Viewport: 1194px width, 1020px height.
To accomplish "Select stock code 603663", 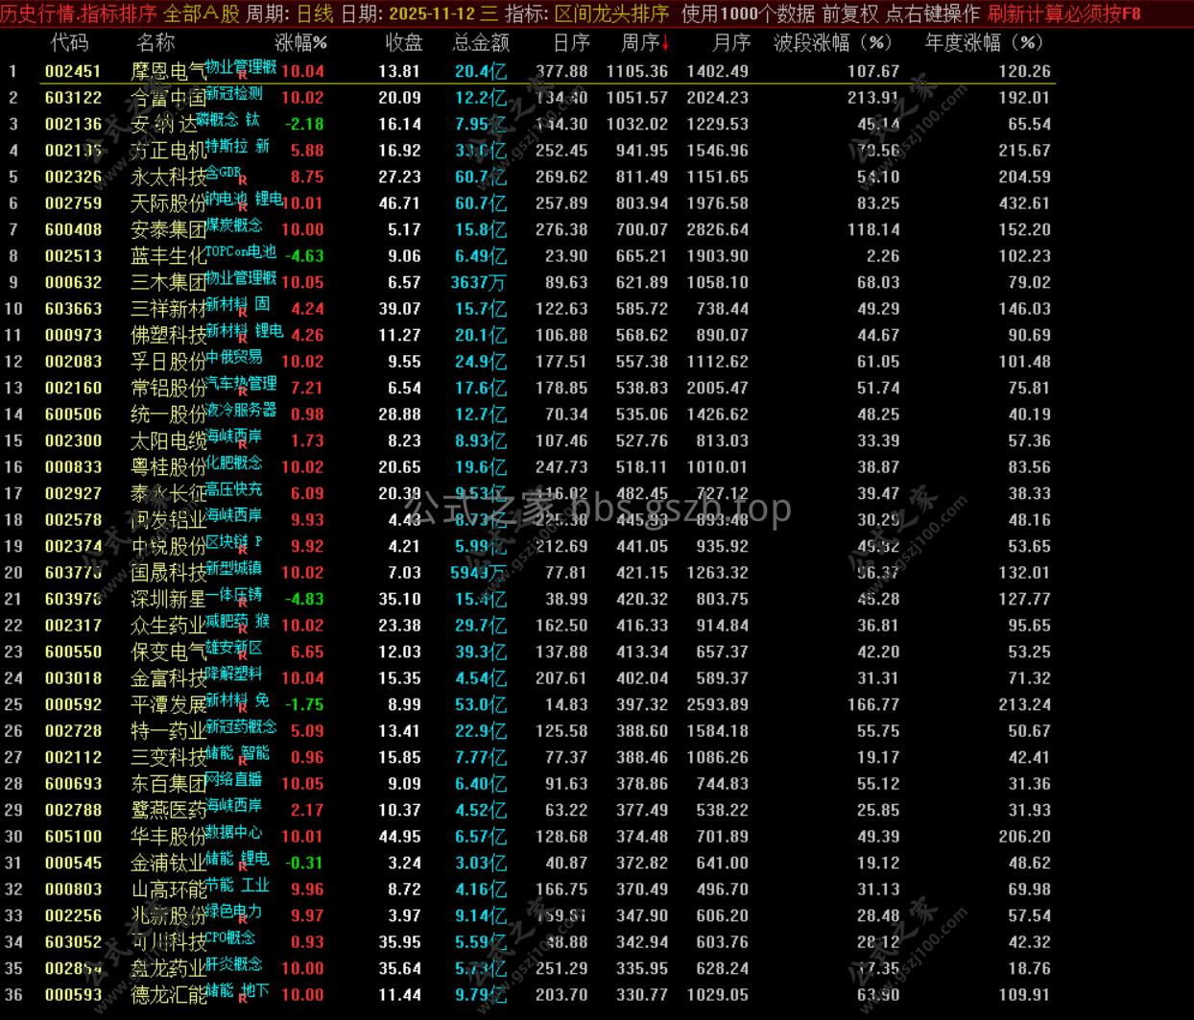I will [x=73, y=309].
